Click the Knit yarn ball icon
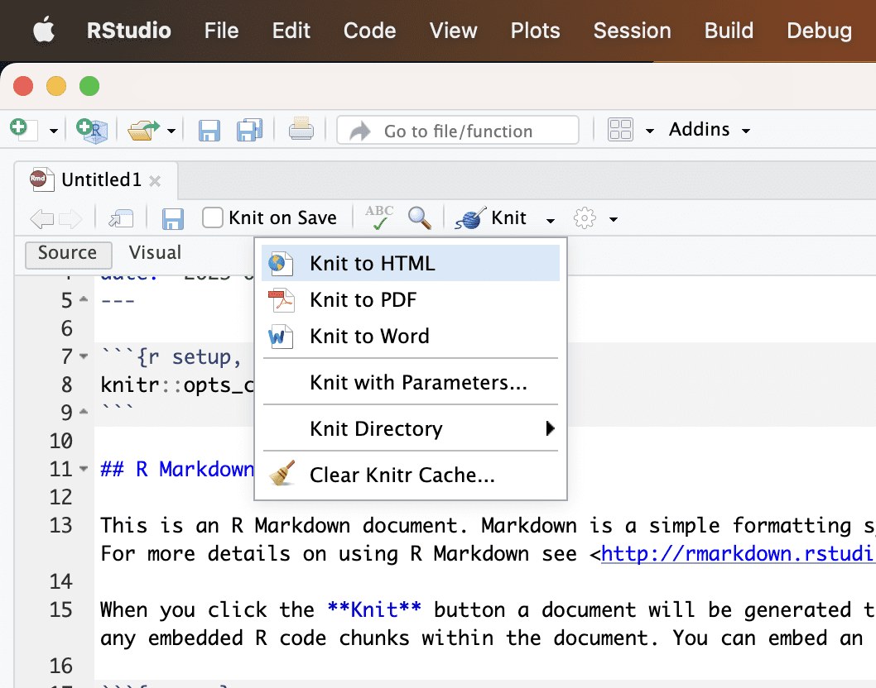Image resolution: width=876 pixels, height=688 pixels. click(x=469, y=218)
